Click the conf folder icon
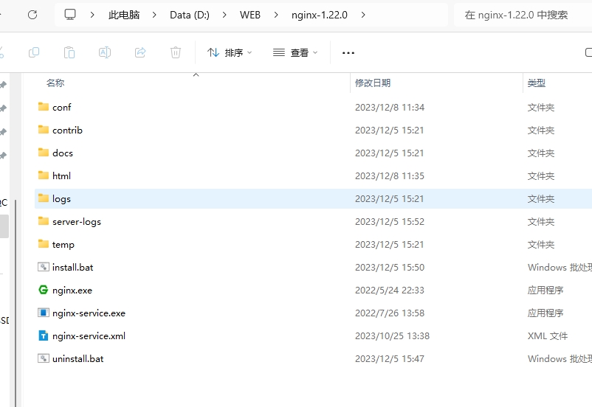The height and width of the screenshot is (407, 592). click(44, 107)
